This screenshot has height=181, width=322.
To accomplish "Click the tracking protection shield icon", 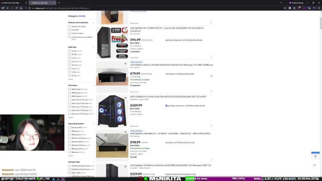I will 26,8.
